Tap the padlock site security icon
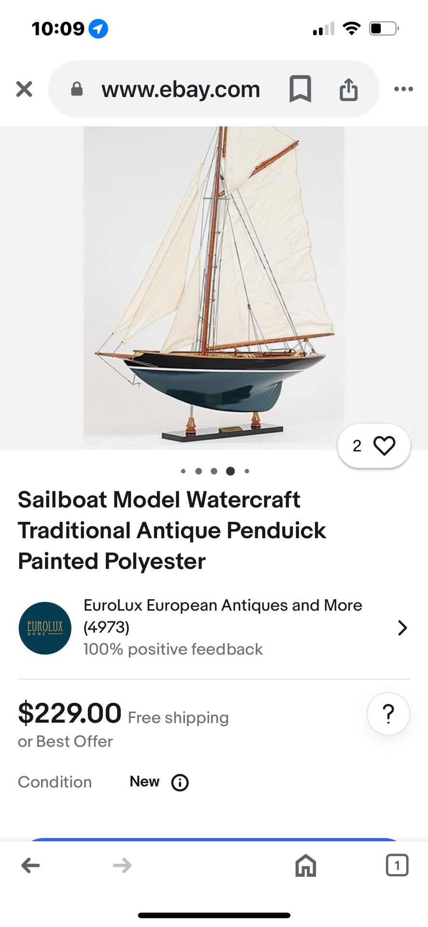This screenshot has width=428, height=927. point(77,89)
